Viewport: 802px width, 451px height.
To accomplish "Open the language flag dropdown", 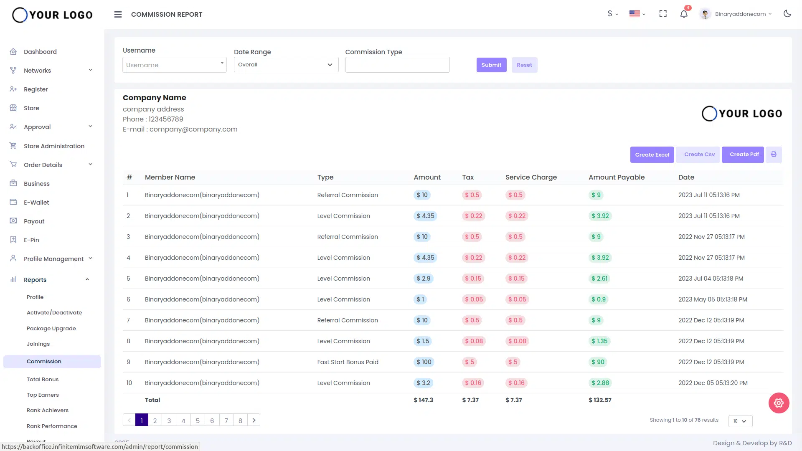I will point(637,14).
